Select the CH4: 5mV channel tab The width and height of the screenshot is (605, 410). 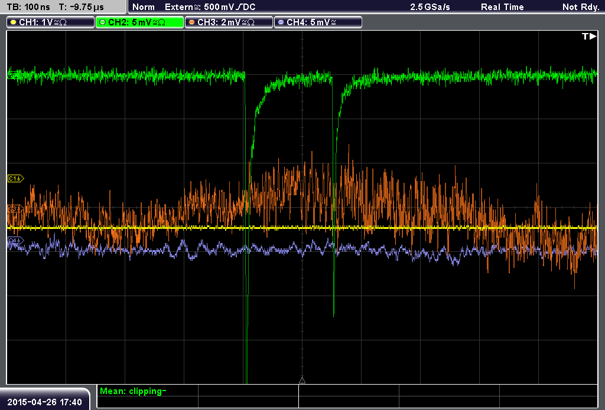tap(318, 22)
